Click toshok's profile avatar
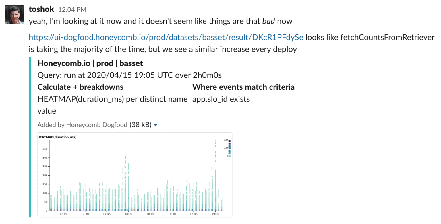The image size is (441, 224). click(15, 15)
